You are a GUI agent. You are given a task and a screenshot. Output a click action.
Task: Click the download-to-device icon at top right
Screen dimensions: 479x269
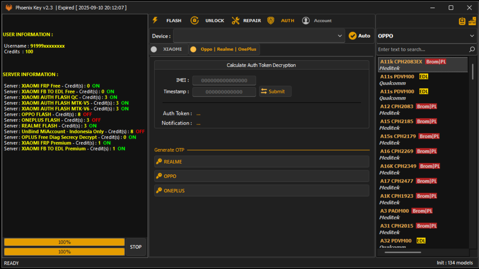(x=462, y=21)
